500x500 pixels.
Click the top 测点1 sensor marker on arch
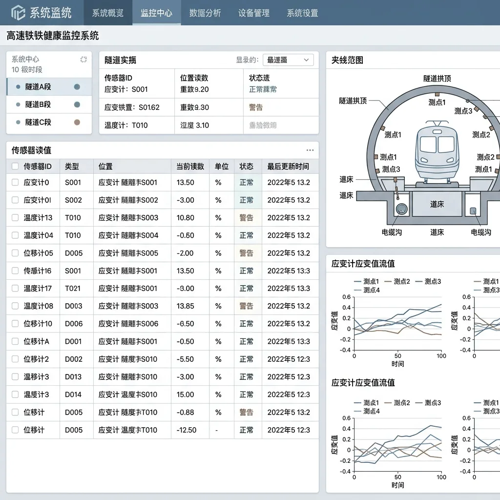pyautogui.click(x=437, y=94)
